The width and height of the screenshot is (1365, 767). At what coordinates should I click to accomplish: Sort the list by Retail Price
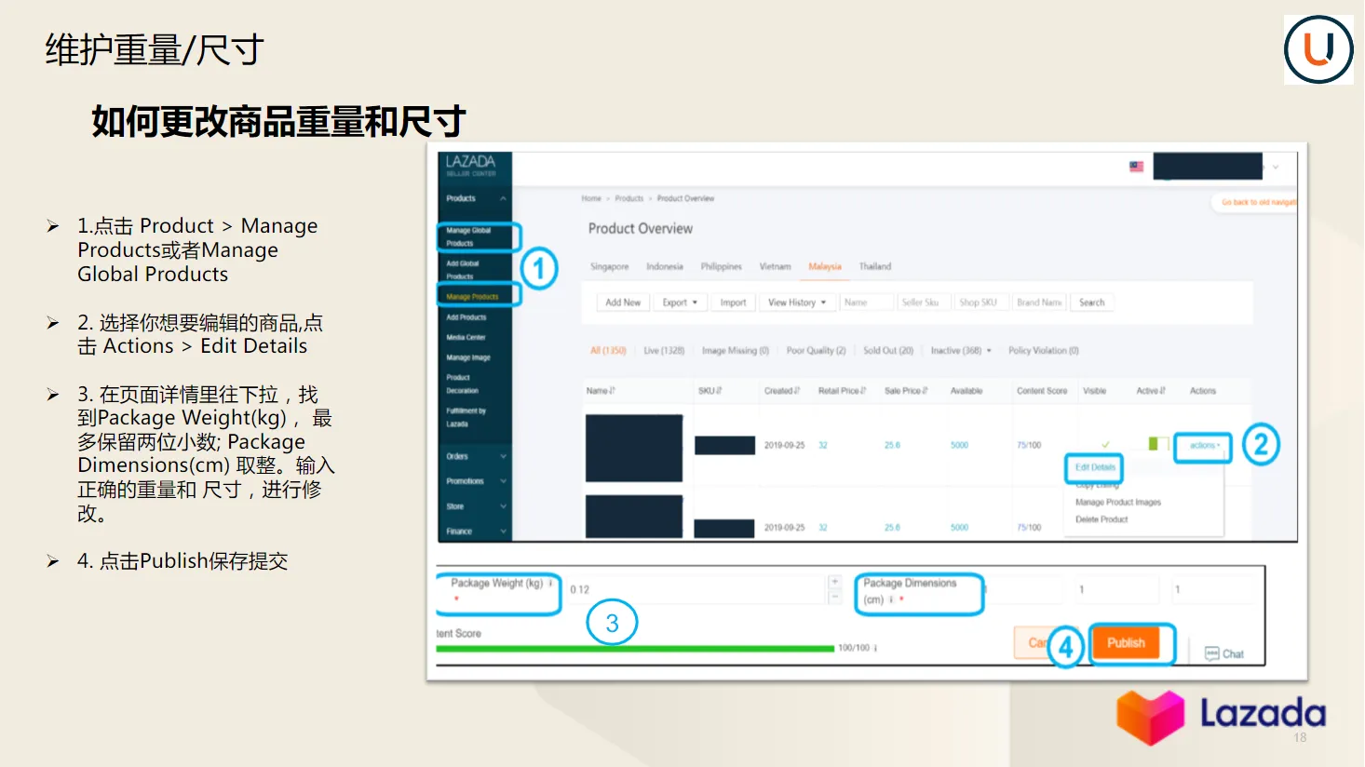click(841, 391)
